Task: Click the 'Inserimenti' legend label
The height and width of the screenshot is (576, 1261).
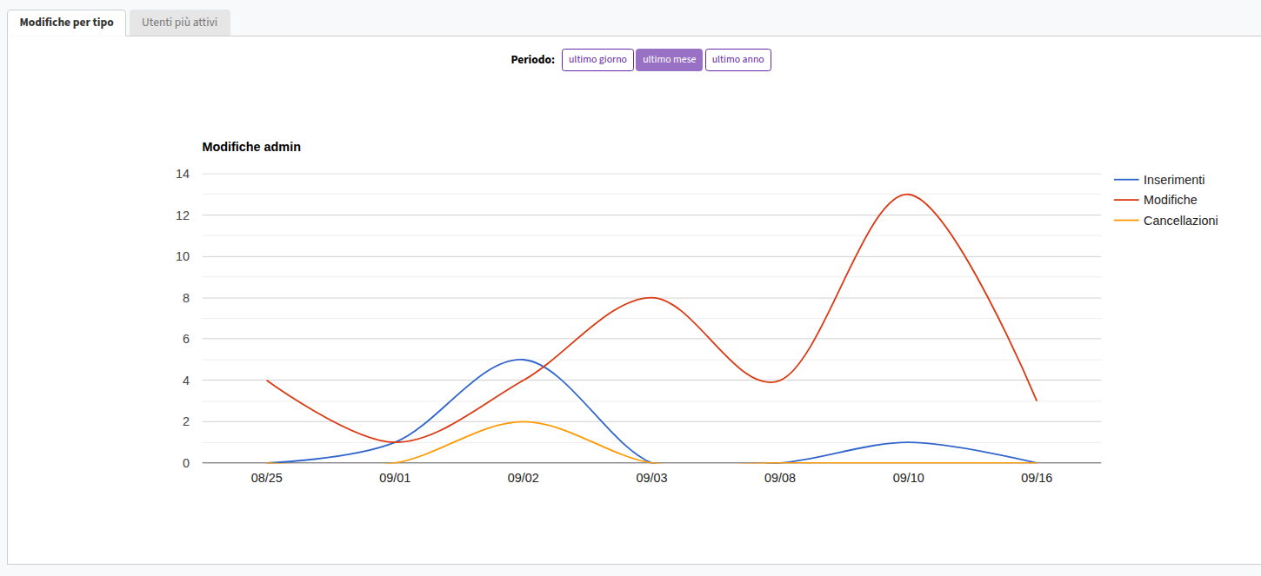Action: click(x=1174, y=180)
